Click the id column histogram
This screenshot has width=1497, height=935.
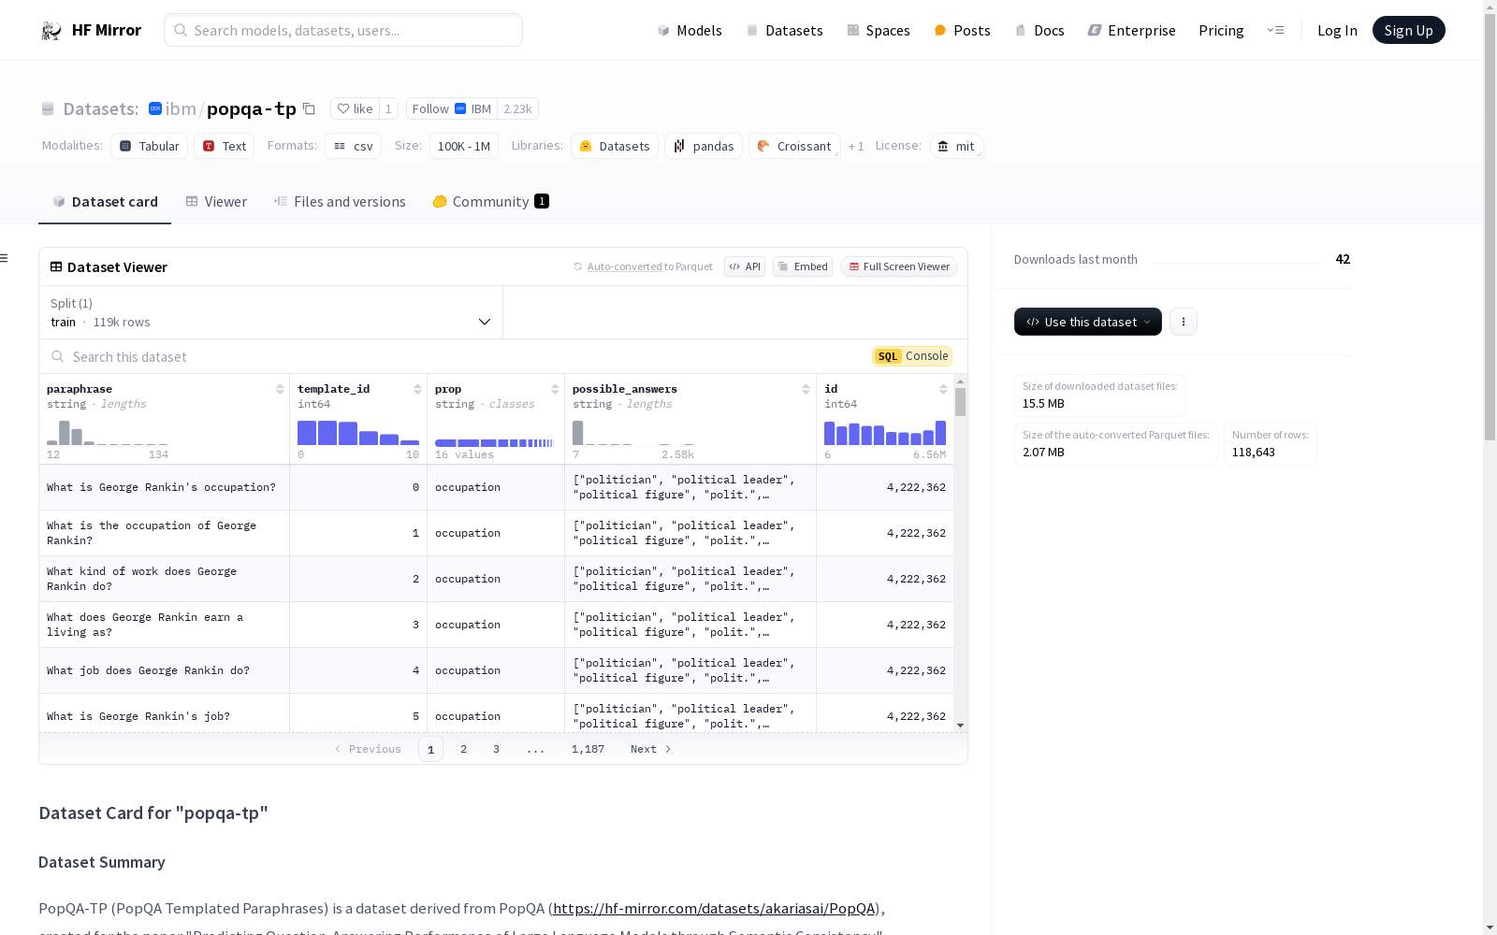885,433
